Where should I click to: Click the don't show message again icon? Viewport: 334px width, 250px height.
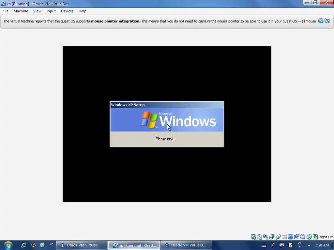point(327,21)
